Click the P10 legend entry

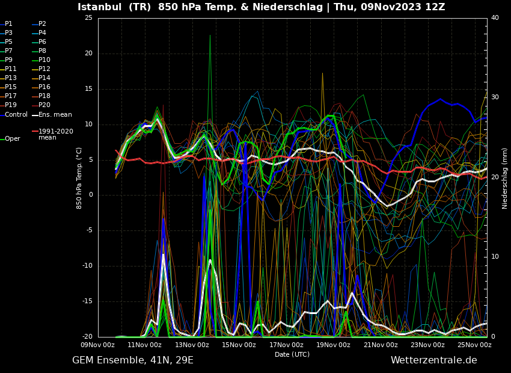tap(41, 60)
